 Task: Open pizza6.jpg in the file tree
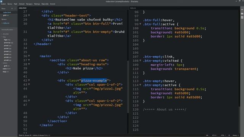click(8, 60)
